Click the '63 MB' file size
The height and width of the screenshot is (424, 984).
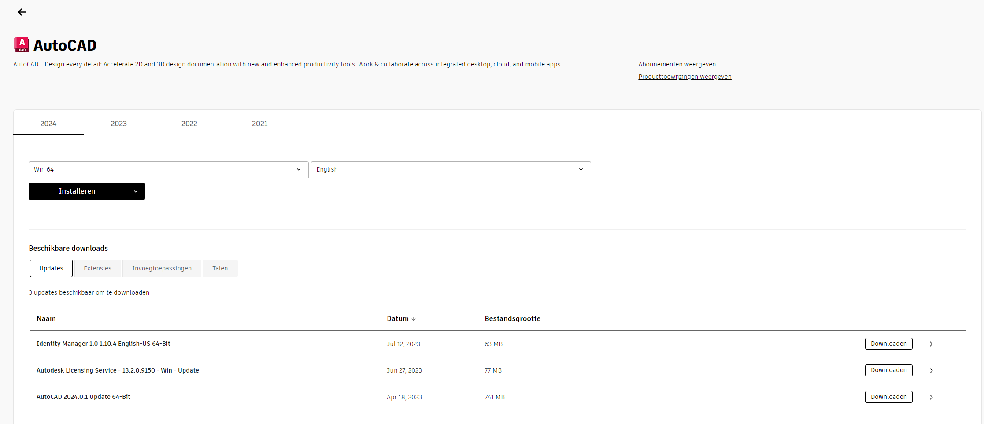point(493,344)
